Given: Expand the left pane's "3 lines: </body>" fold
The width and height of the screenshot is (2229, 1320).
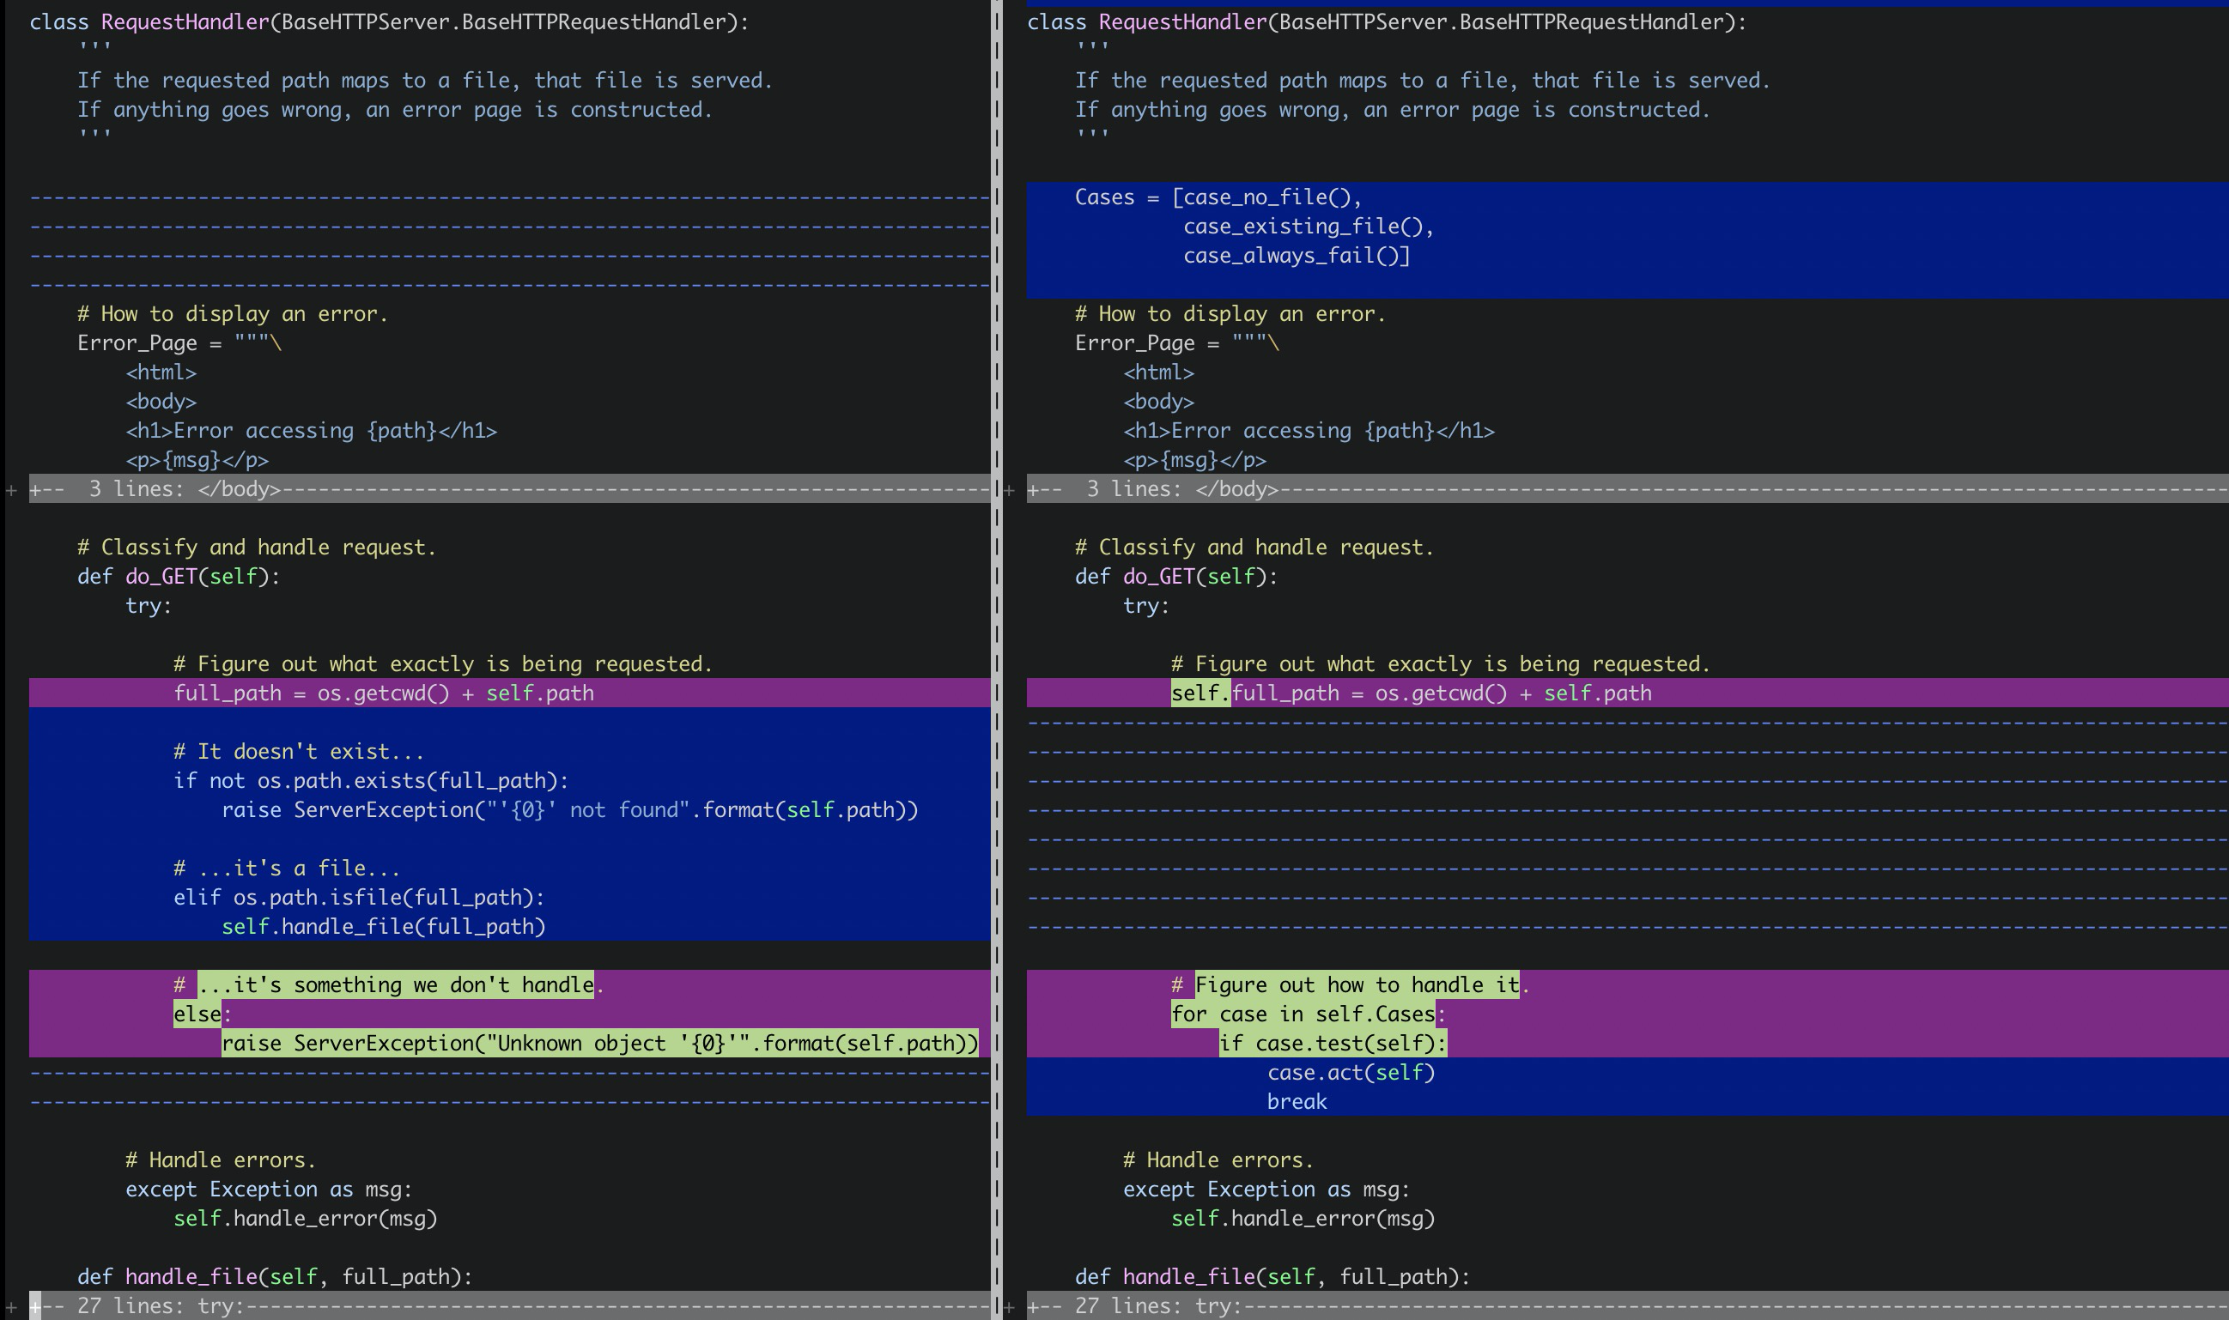Looking at the screenshot, I should click(509, 488).
